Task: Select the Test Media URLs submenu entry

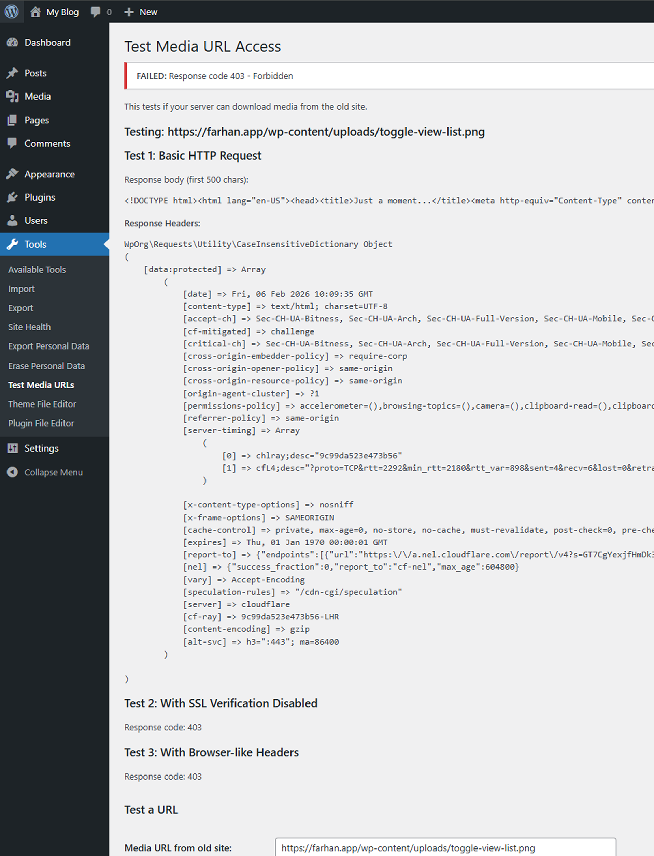Action: [x=41, y=385]
